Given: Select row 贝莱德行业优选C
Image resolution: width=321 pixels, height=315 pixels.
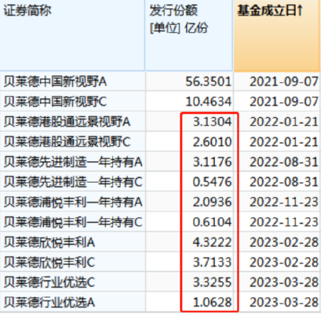Looking at the screenshot, I should [160, 282].
